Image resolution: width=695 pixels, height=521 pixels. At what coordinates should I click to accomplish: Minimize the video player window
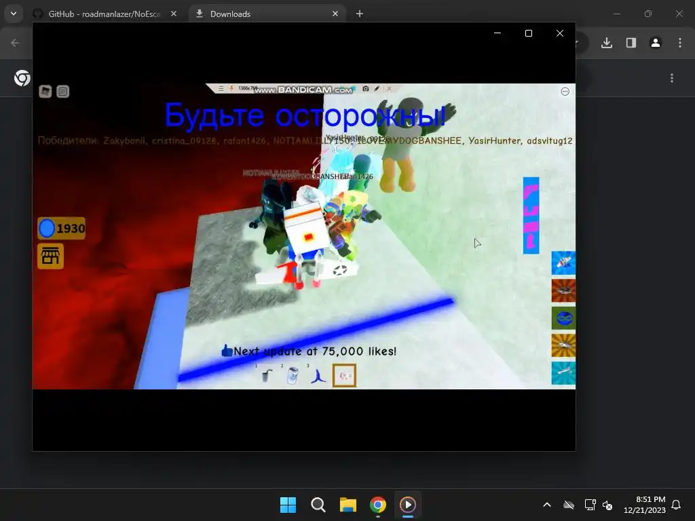click(497, 33)
